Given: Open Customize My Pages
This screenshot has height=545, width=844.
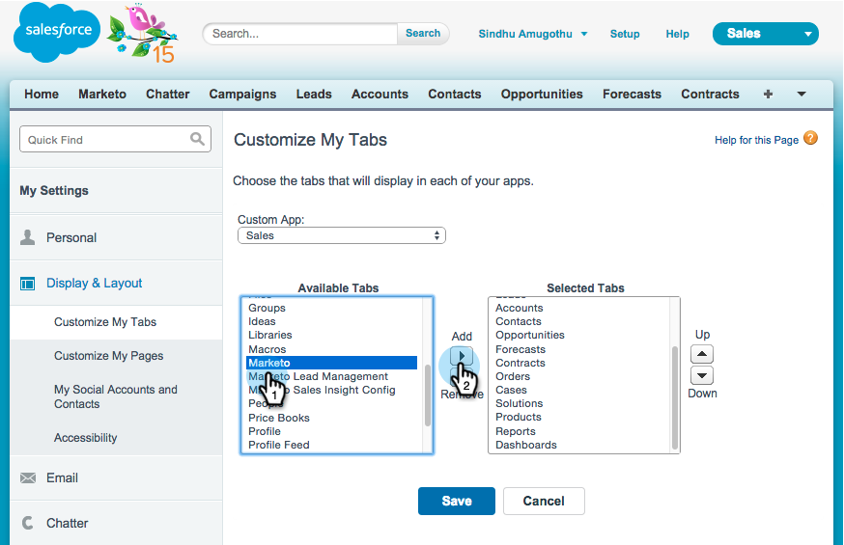Looking at the screenshot, I should (x=108, y=356).
